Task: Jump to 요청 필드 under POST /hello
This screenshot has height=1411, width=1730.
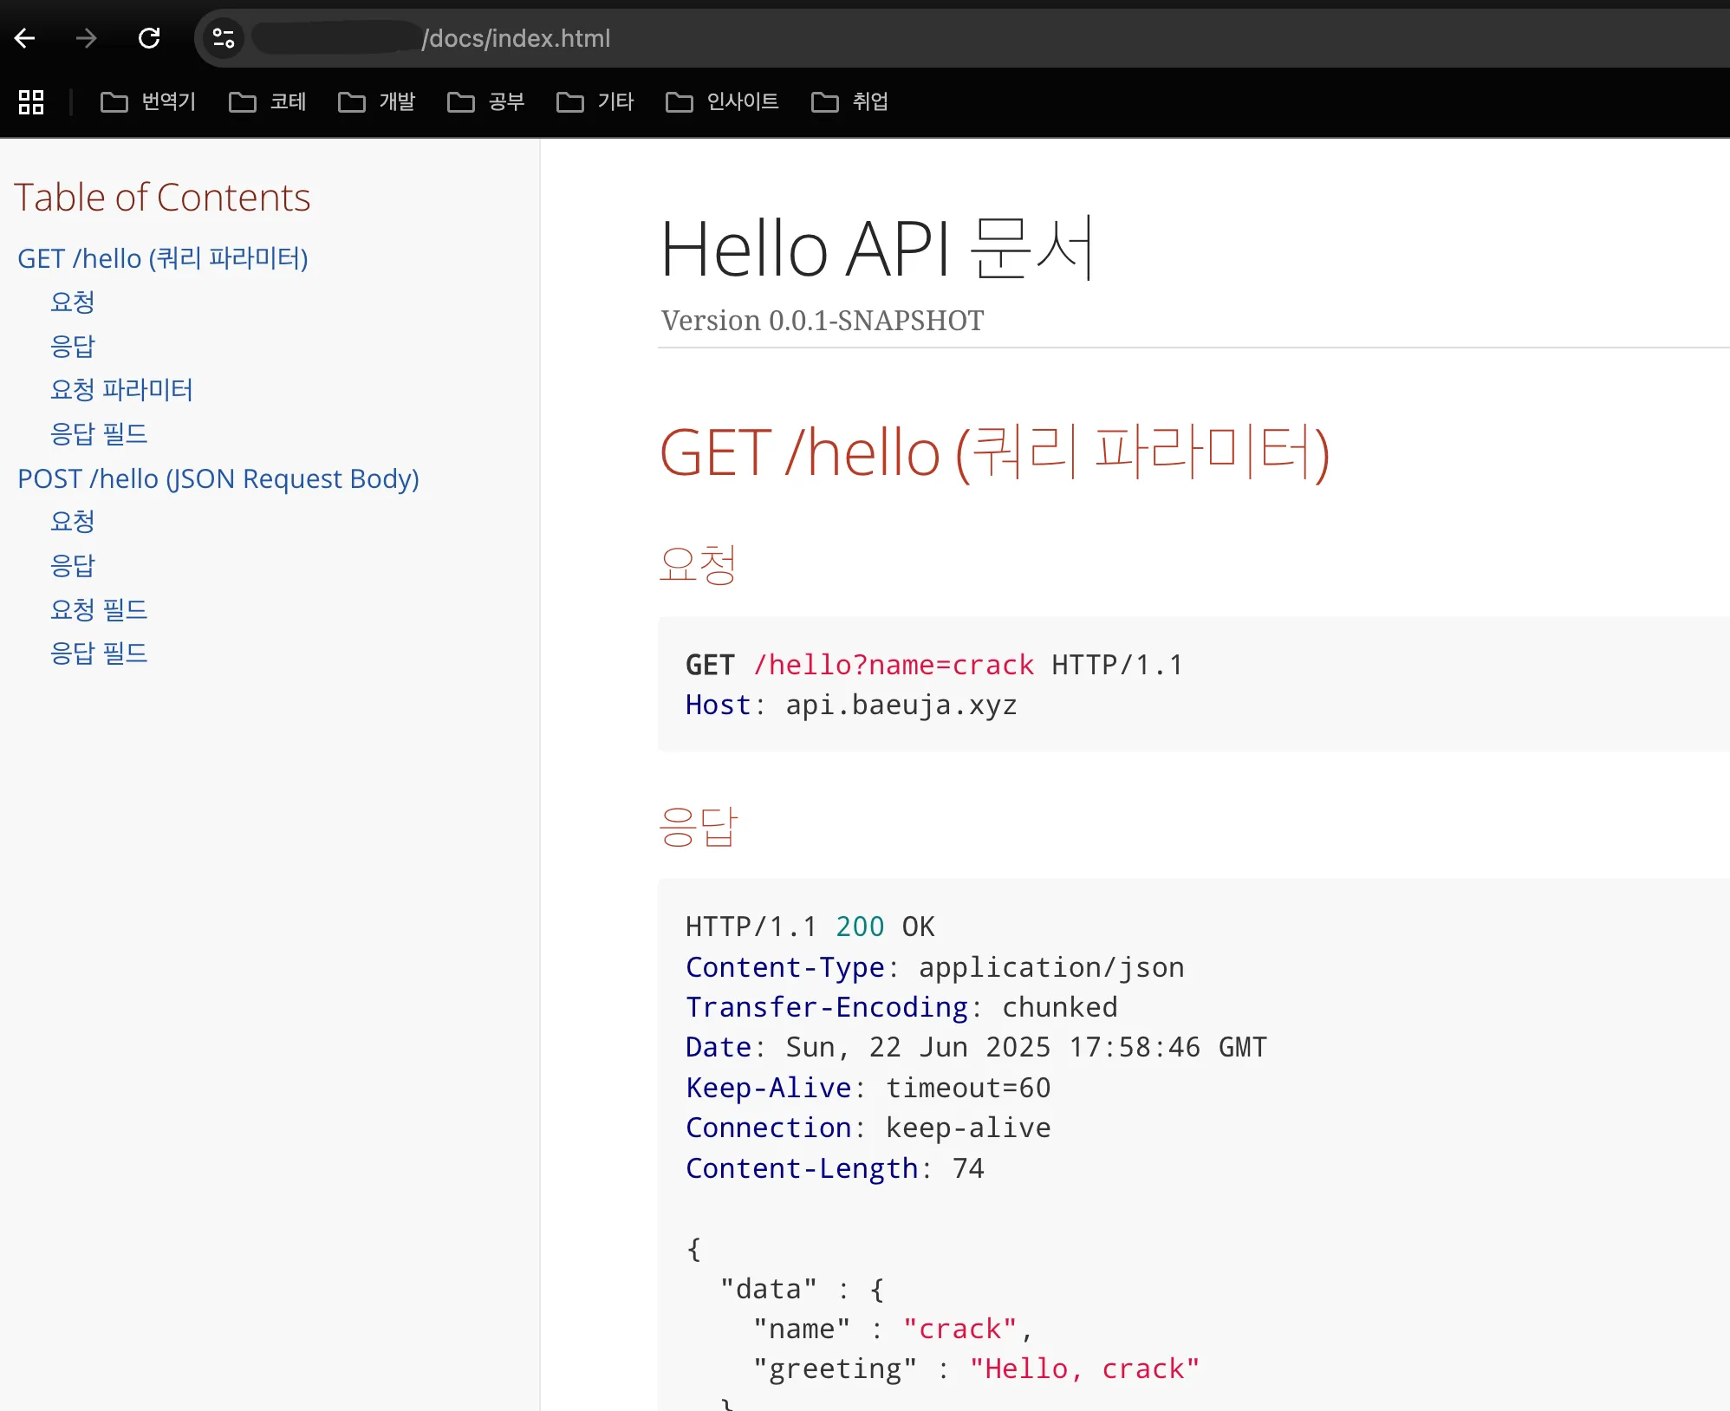Action: pos(99,609)
